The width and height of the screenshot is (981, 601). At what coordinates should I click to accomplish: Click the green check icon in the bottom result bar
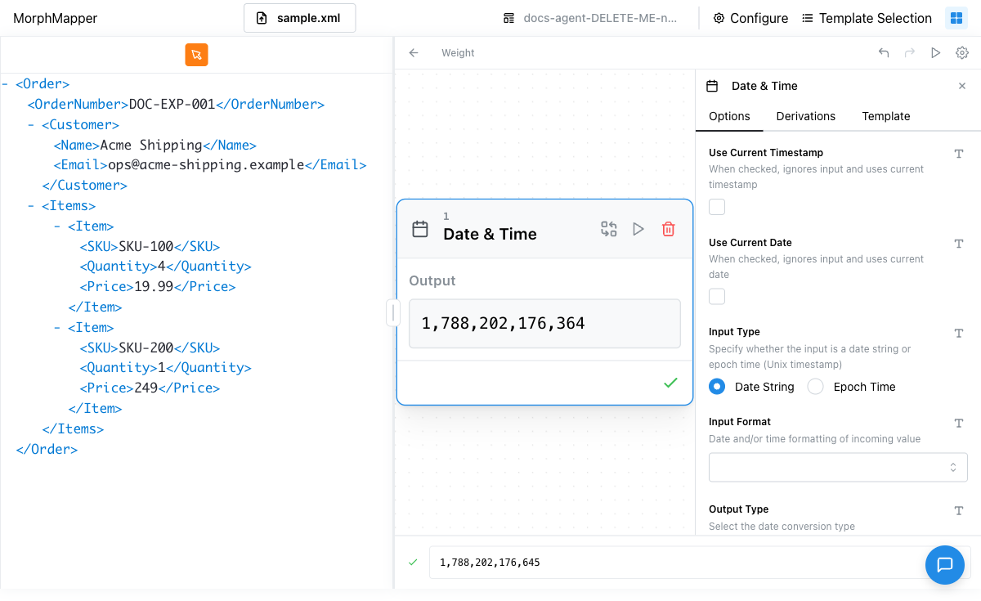pos(413,563)
